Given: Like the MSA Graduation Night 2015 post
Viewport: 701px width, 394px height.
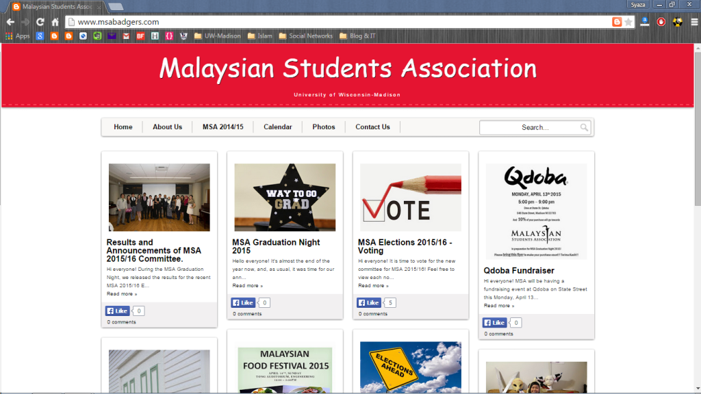Looking at the screenshot, I should point(243,303).
